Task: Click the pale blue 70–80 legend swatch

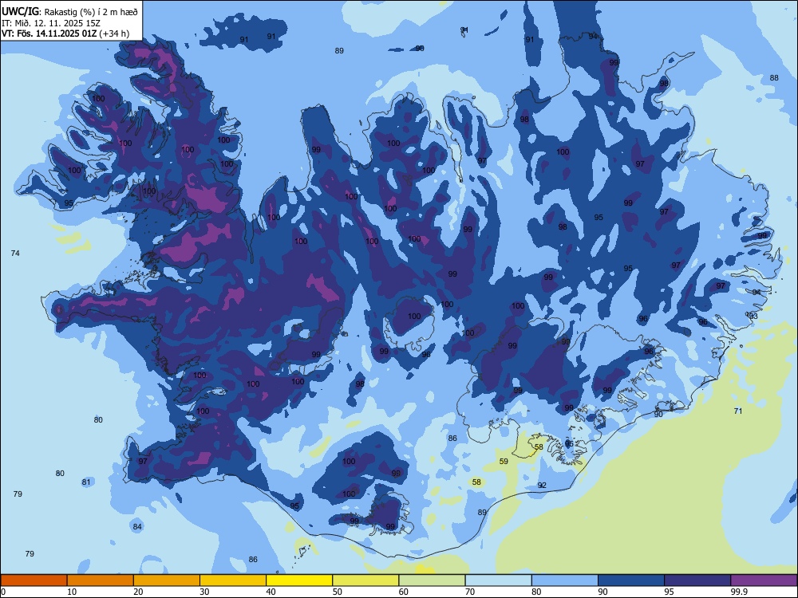Action: pos(498,580)
